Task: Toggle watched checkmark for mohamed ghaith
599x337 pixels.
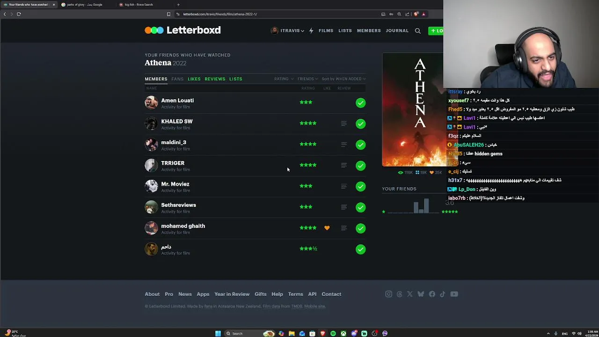Action: 360,228
